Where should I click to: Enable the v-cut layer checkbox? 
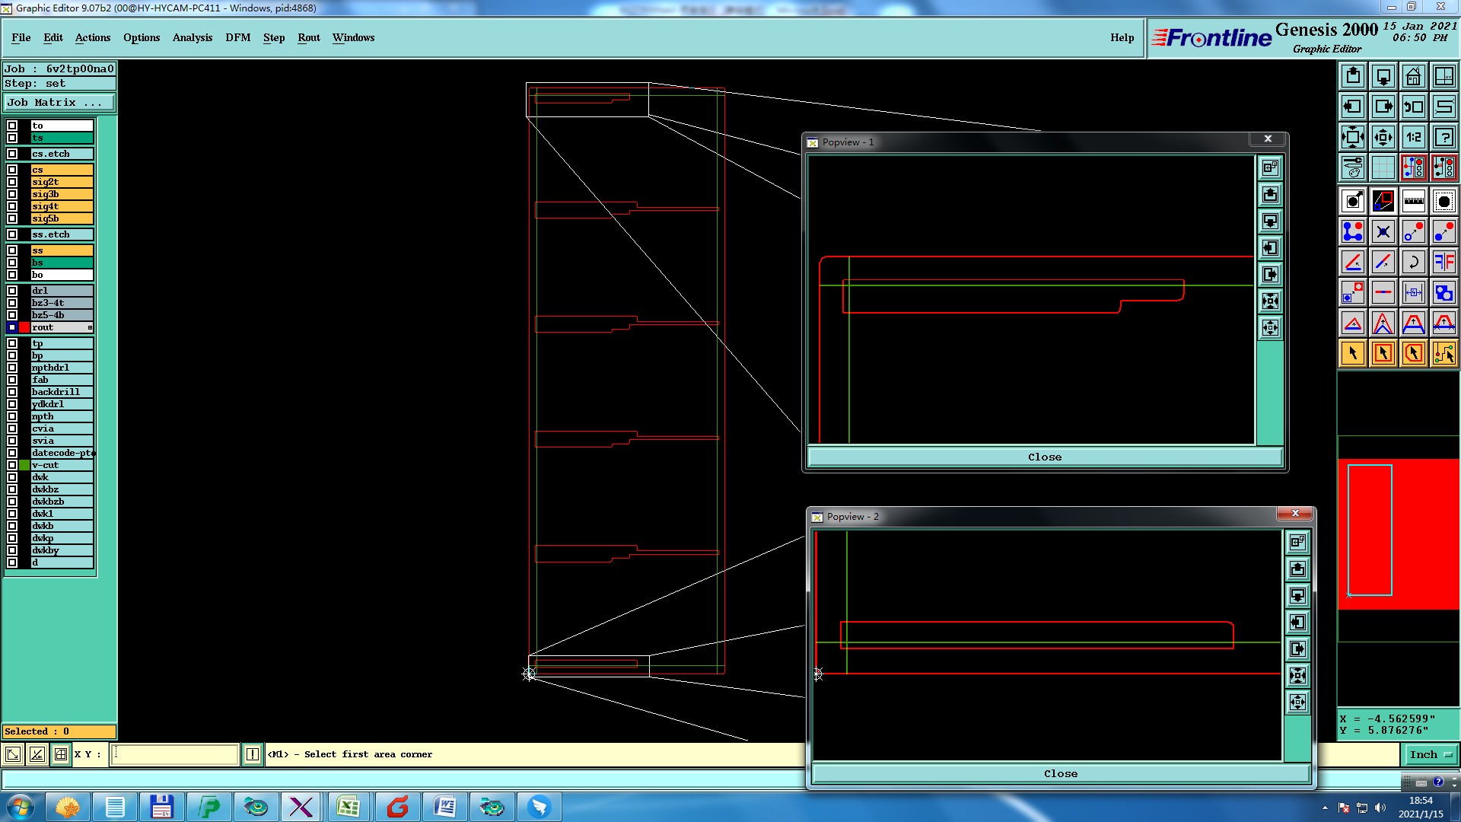click(12, 465)
